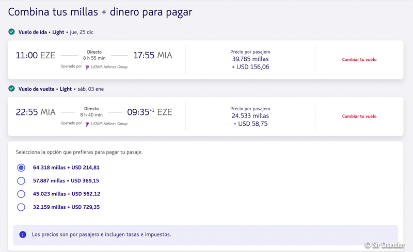Click the 11:00 EZE departure time
The width and height of the screenshot is (413, 252).
pyautogui.click(x=35, y=56)
